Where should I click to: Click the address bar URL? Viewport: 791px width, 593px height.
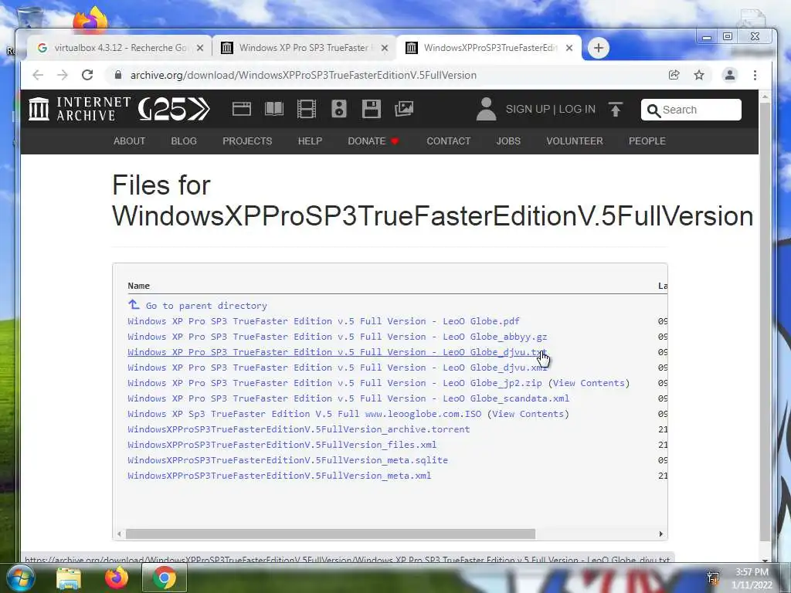click(303, 75)
